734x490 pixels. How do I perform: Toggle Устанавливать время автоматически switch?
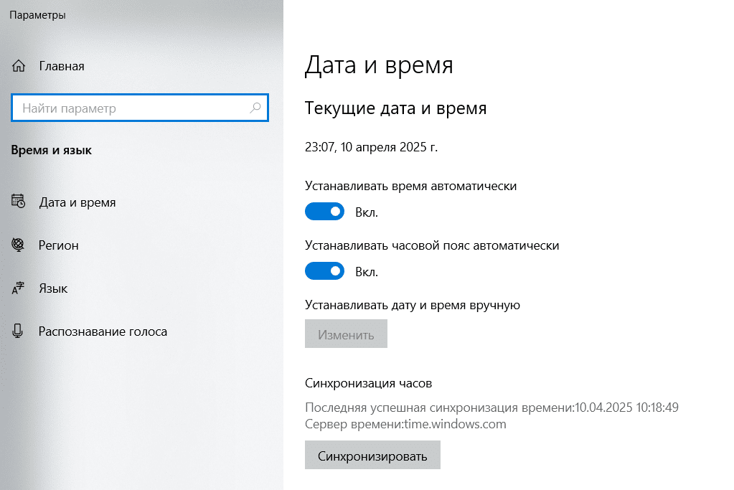[x=324, y=211]
